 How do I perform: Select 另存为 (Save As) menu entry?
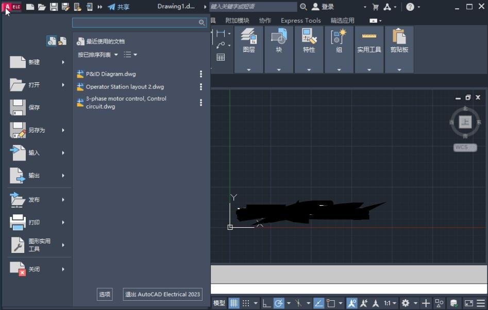[37, 130]
